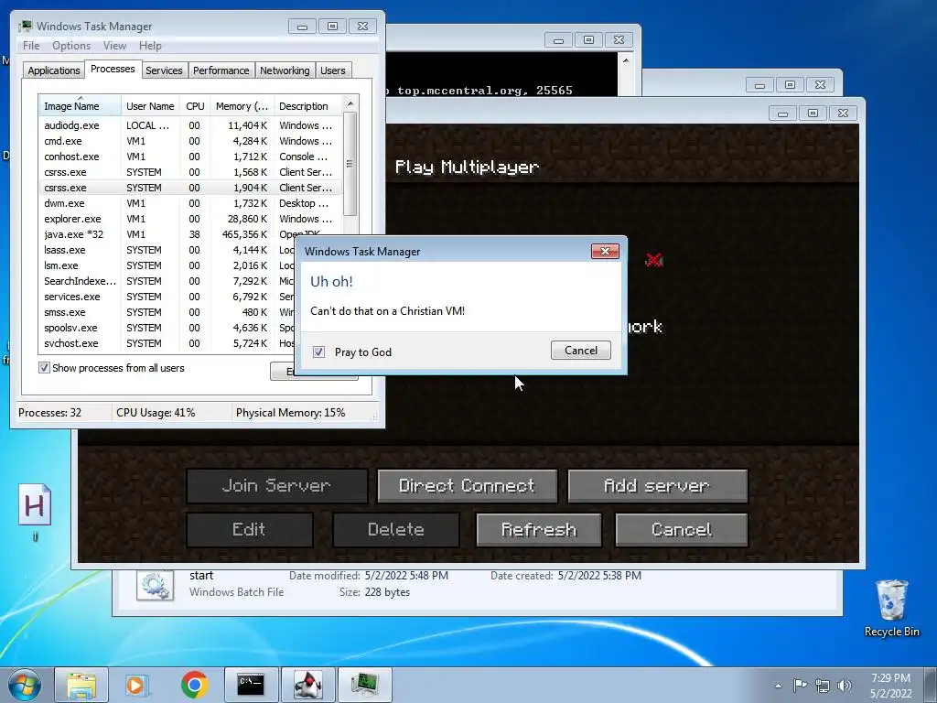The width and height of the screenshot is (937, 703).
Task: Open the View menu in Task Manager
Action: (x=114, y=46)
